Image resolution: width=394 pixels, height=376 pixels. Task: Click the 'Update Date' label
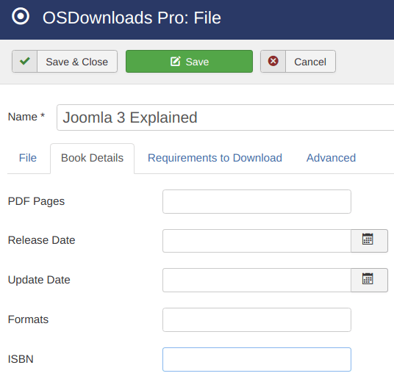39,280
